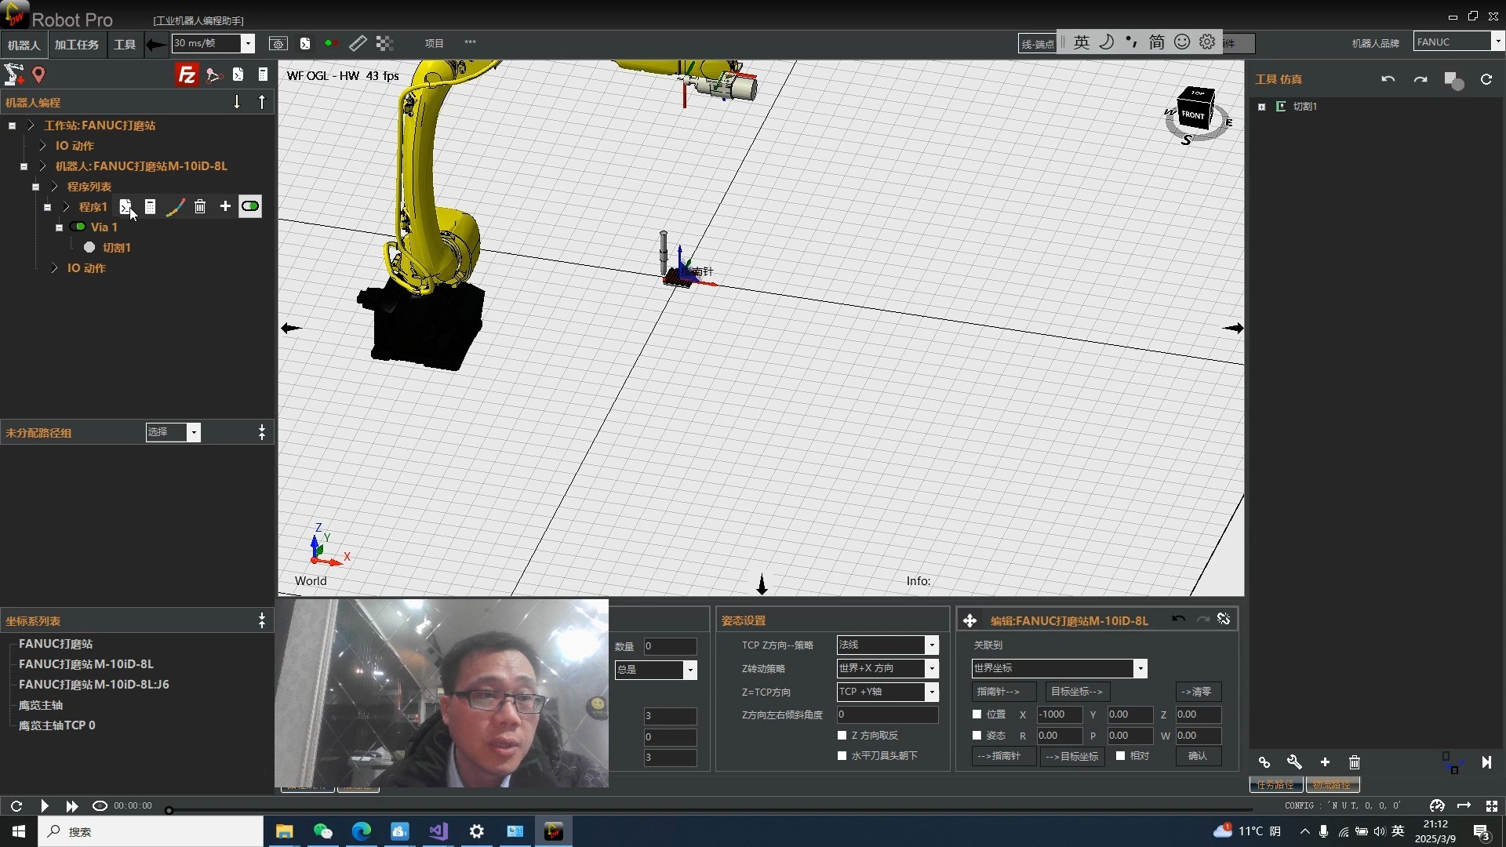Enable the 水平刀具头朝下 checkbox
1506x847 pixels.
coord(842,756)
